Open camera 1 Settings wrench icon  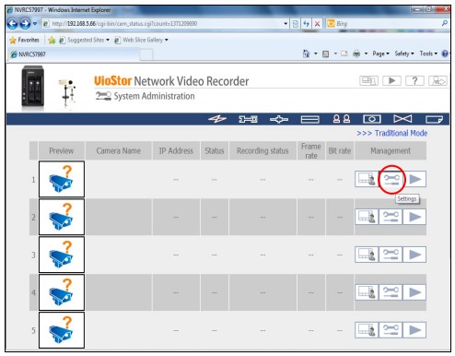point(391,179)
